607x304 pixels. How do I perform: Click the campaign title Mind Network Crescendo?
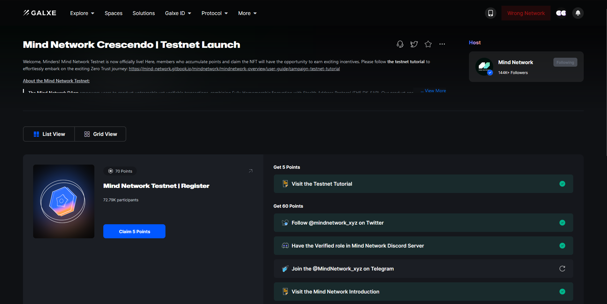click(x=131, y=45)
